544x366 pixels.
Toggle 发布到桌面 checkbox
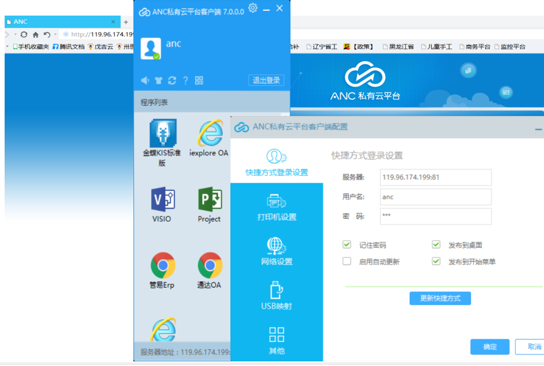pos(436,245)
